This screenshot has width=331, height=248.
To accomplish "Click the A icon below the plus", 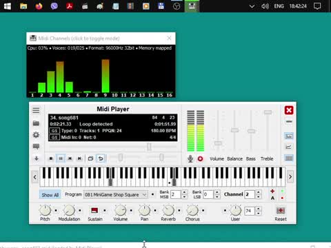I will [272, 198].
